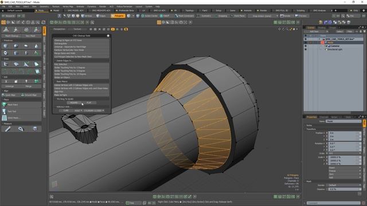Click the Mesh Paint icon

click(x=4, y=105)
